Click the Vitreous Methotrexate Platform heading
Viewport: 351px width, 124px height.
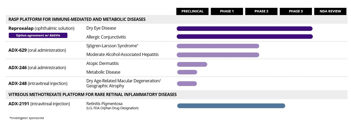pyautogui.click(x=92, y=94)
